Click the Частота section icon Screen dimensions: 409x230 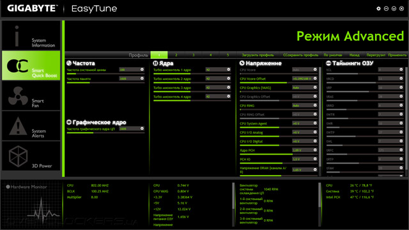tap(69, 63)
